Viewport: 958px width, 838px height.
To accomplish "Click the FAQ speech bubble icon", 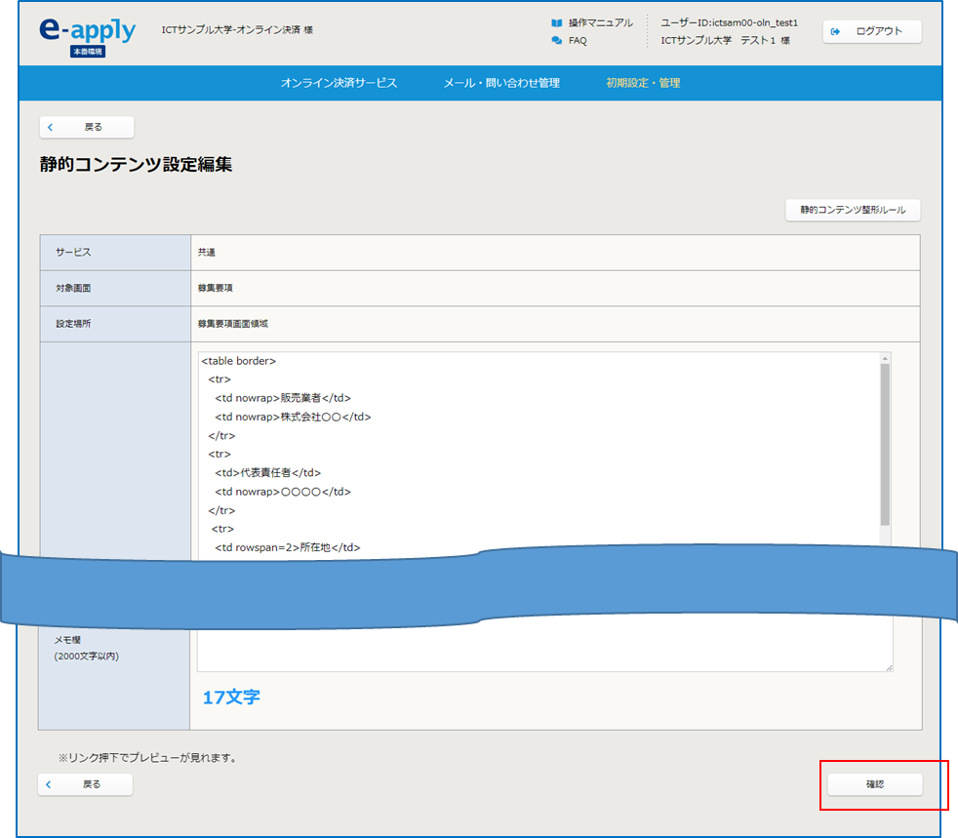I will point(557,40).
